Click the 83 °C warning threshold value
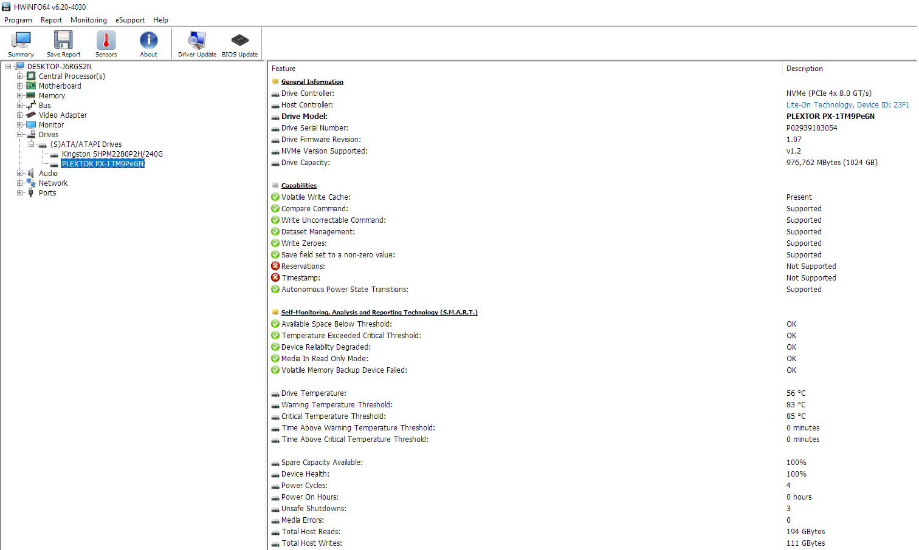The width and height of the screenshot is (919, 550). 796,405
